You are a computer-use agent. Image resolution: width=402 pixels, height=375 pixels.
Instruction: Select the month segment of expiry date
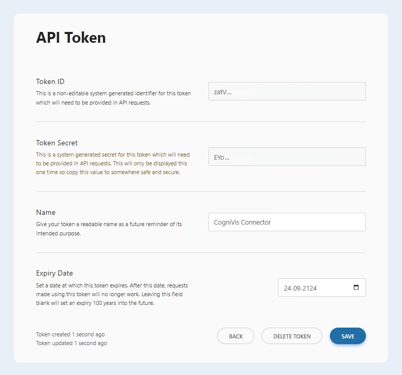298,288
